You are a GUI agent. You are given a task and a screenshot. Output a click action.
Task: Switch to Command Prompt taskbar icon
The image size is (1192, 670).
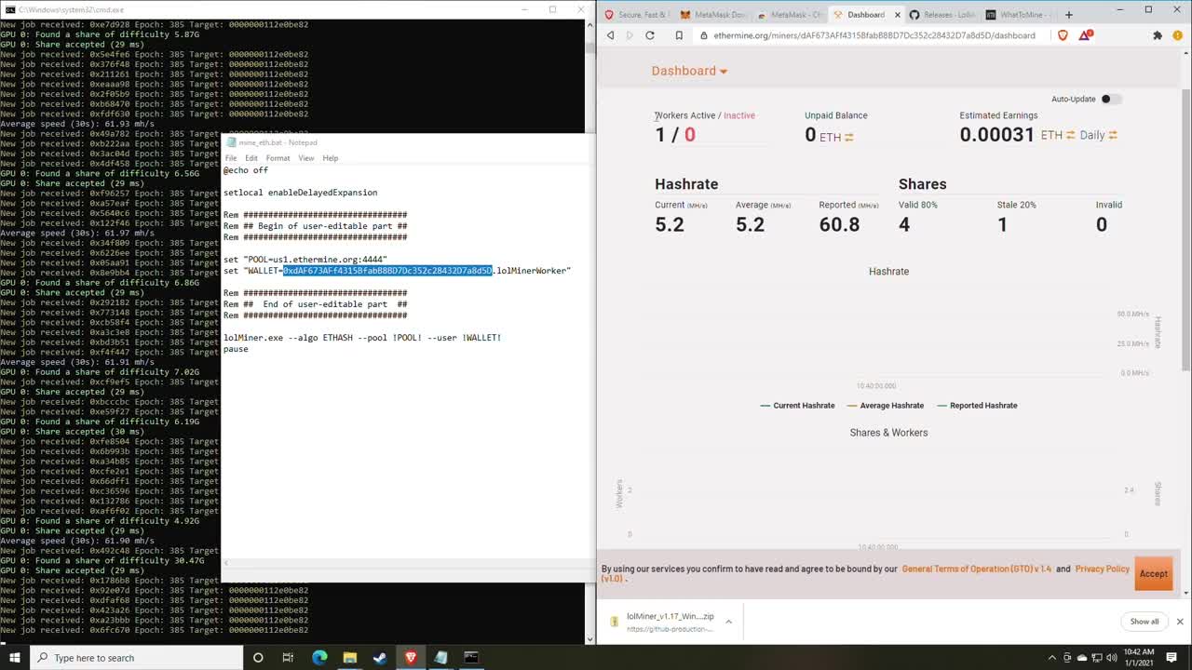[x=471, y=658]
